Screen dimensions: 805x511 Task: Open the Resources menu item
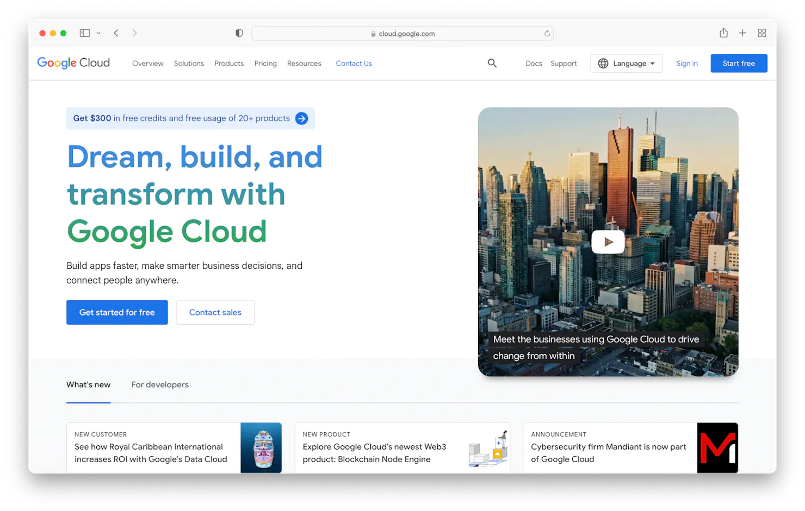[x=304, y=64]
